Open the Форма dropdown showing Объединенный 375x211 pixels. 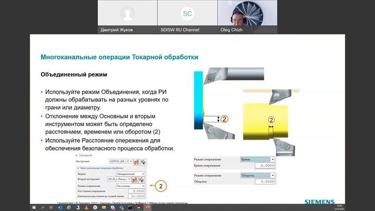(x=130, y=174)
